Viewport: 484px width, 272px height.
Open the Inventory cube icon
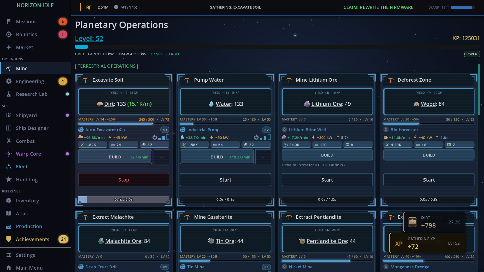click(9, 201)
